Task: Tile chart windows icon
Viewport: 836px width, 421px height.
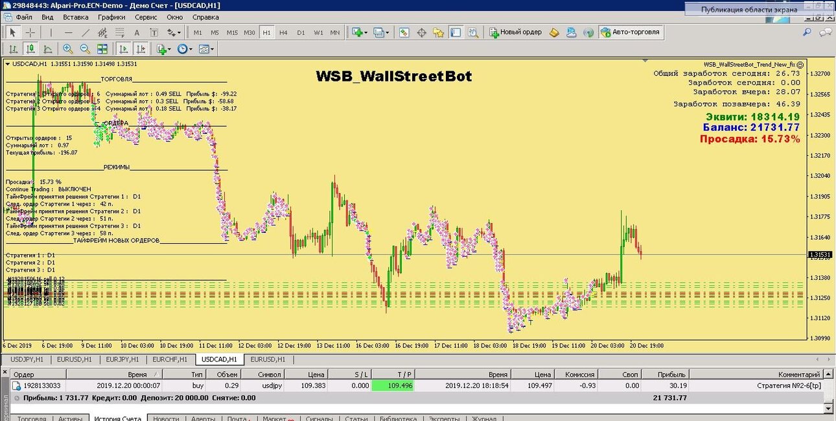Action: 102,49
